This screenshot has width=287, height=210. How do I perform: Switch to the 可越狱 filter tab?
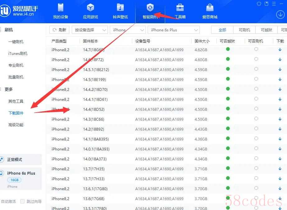click(x=266, y=30)
